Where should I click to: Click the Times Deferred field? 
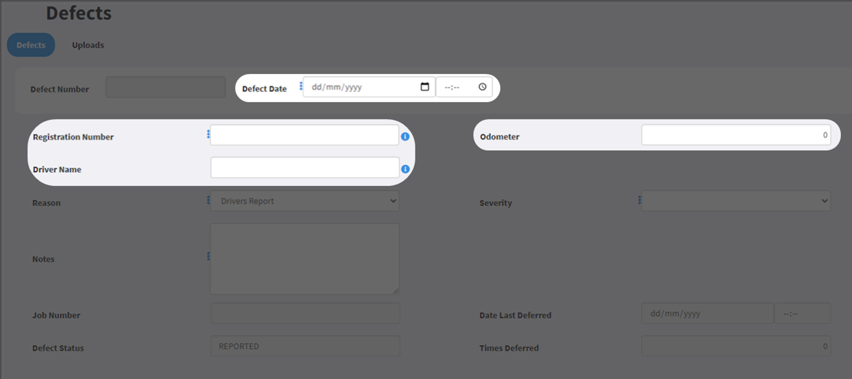click(x=736, y=346)
